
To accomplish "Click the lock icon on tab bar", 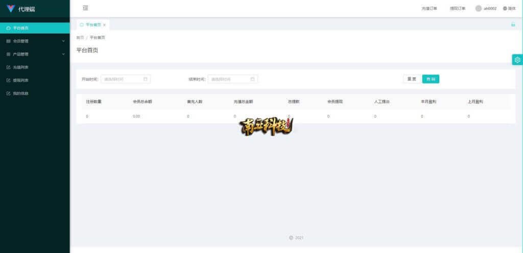I will [x=513, y=25].
